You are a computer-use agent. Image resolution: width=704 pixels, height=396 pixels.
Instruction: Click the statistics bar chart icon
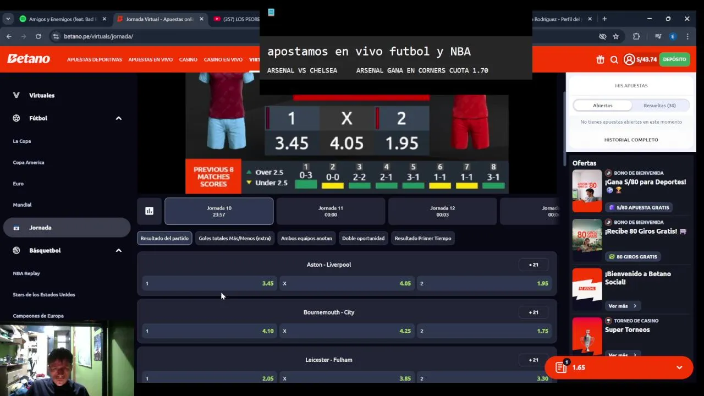point(149,211)
